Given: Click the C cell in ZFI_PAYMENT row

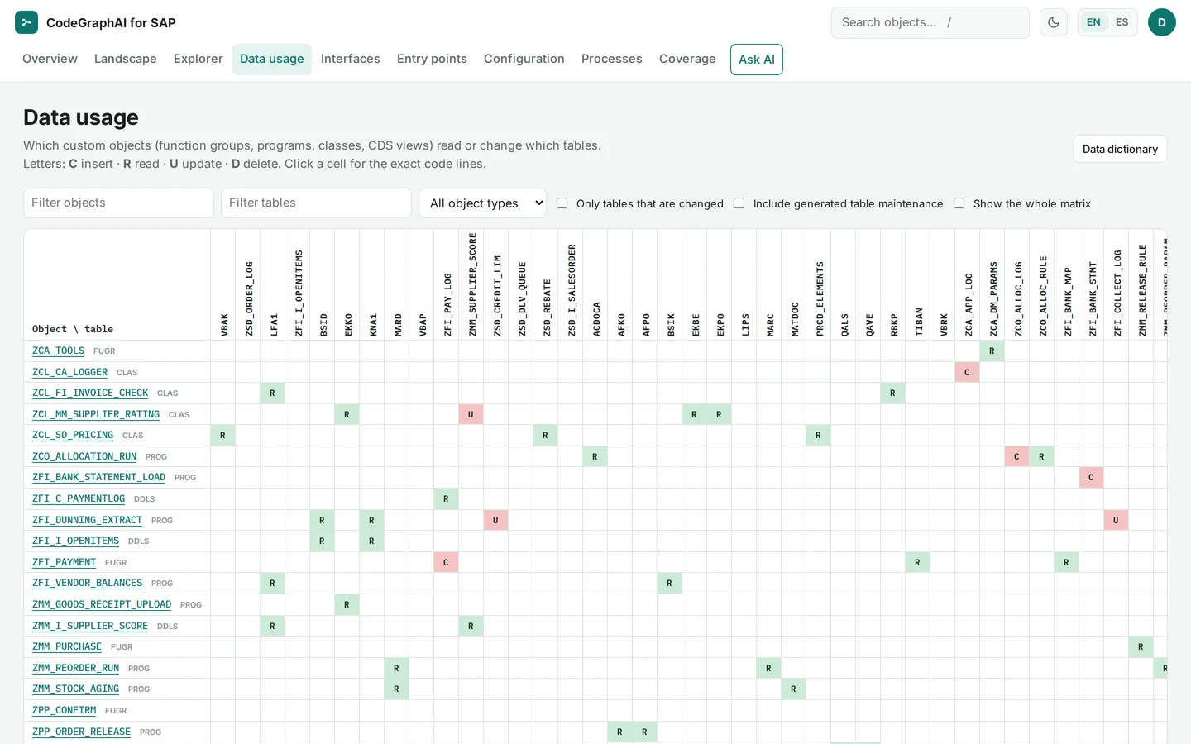Looking at the screenshot, I should pyautogui.click(x=446, y=563).
